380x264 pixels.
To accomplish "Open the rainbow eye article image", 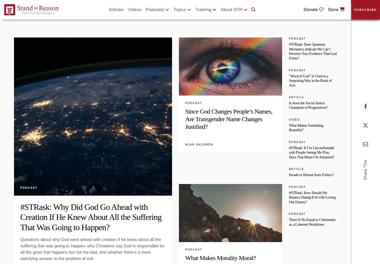I will point(230,67).
